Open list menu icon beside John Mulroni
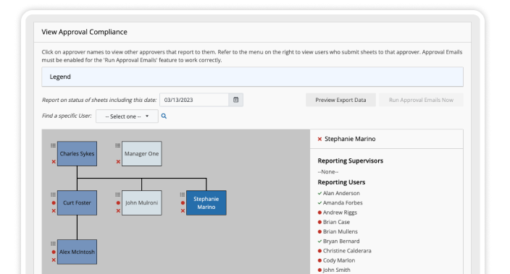 [x=118, y=194]
